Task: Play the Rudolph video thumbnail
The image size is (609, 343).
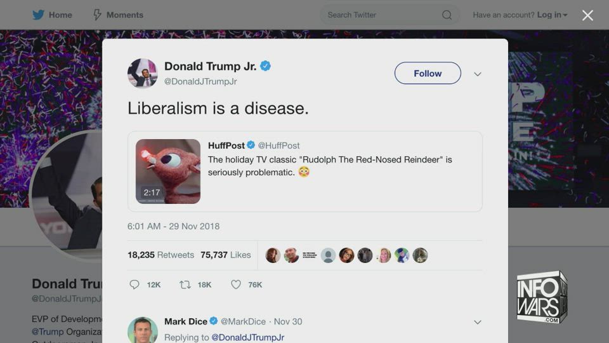Action: click(x=167, y=171)
